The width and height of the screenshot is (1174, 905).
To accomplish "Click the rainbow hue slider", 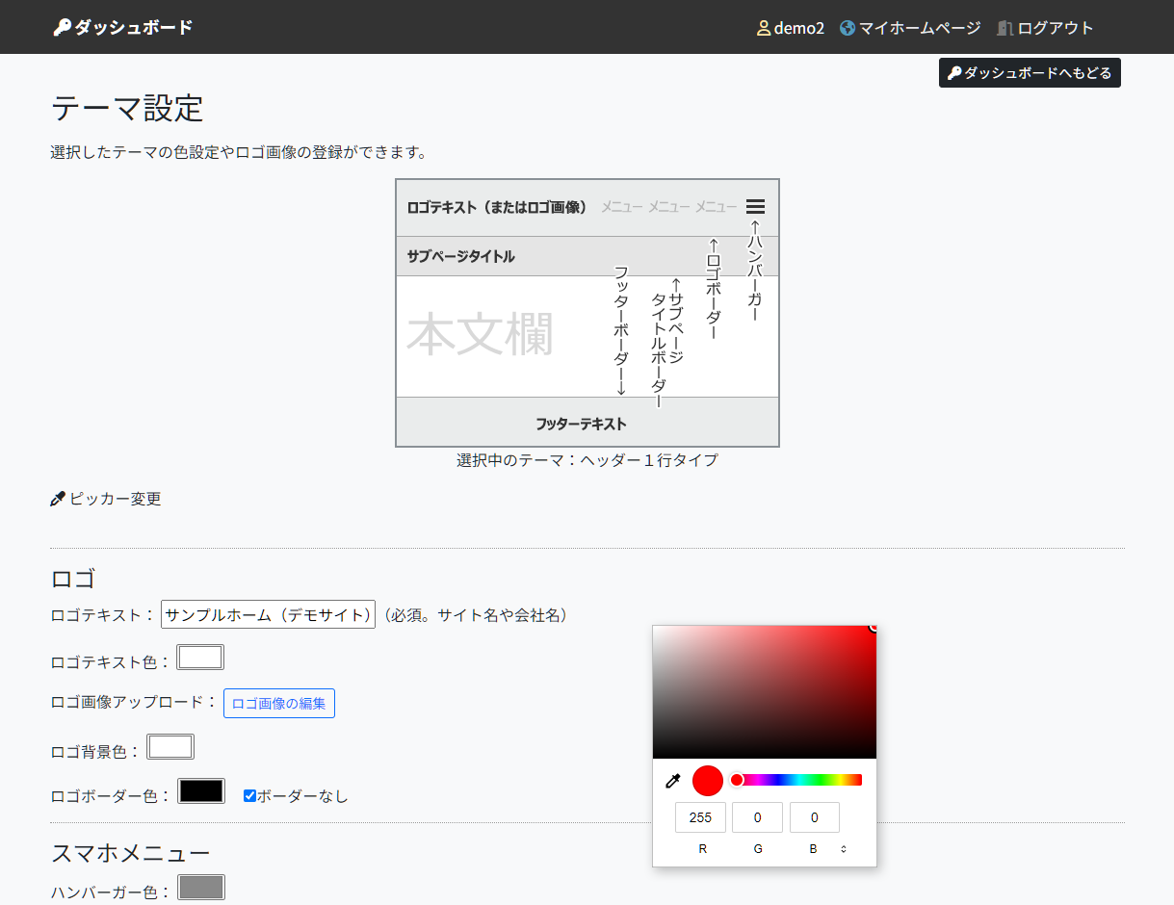I will click(x=799, y=780).
